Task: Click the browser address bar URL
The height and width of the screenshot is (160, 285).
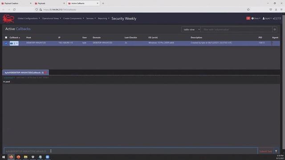Action: pos(60,10)
